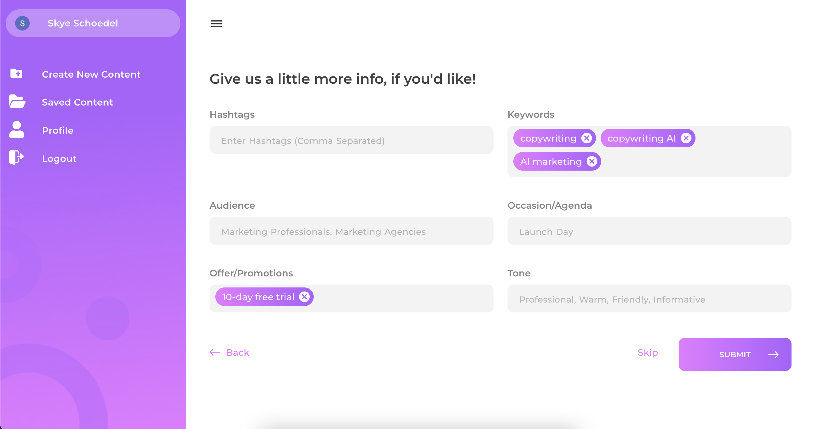Remove the "10-day free trial" offer tag
The image size is (834, 429).
coord(304,297)
